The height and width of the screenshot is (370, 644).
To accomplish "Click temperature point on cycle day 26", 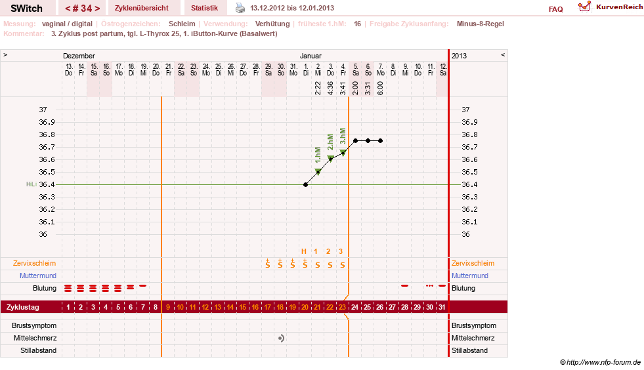I will click(381, 141).
